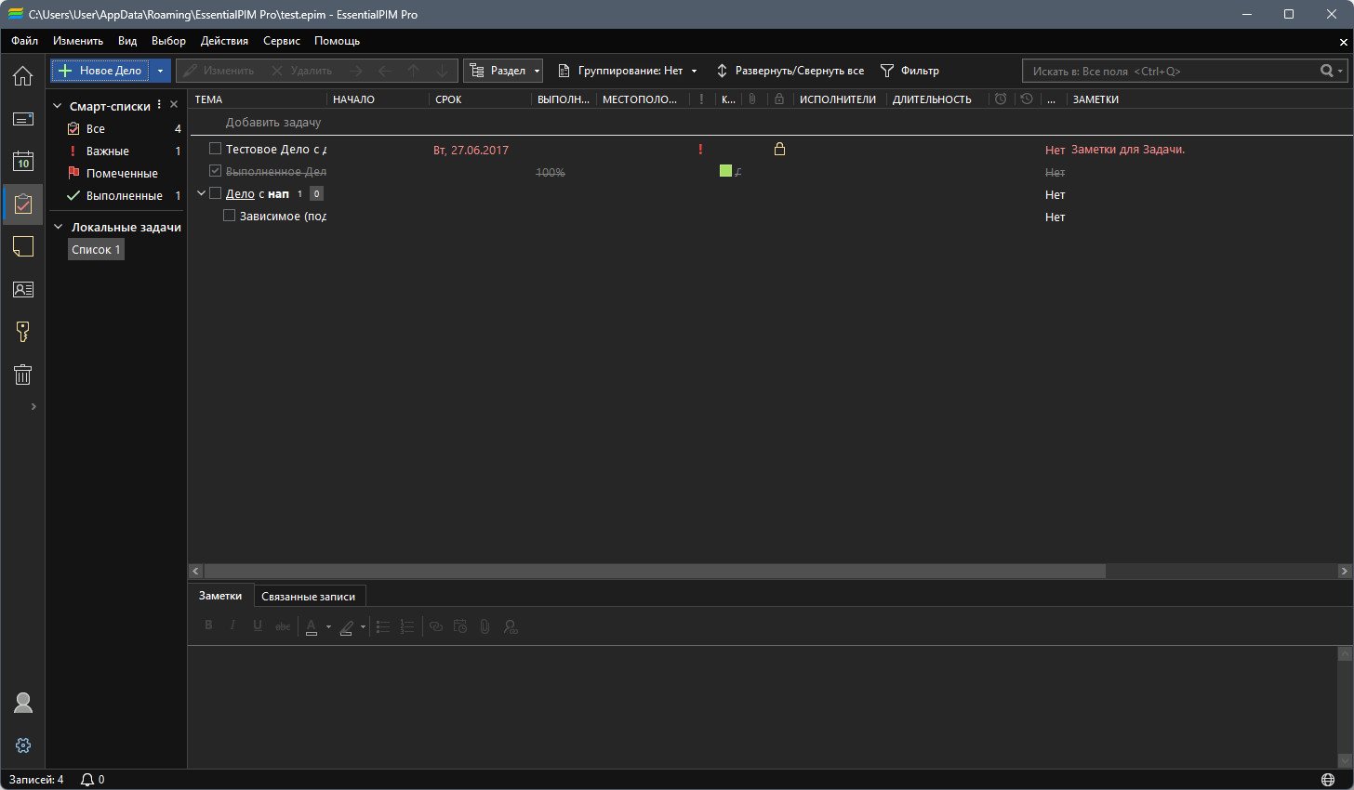The width and height of the screenshot is (1354, 790).
Task: Click the globe icon in status bar
Action: click(x=1327, y=780)
